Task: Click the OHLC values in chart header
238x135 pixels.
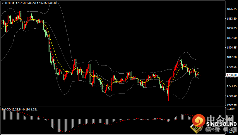Action: [36, 3]
